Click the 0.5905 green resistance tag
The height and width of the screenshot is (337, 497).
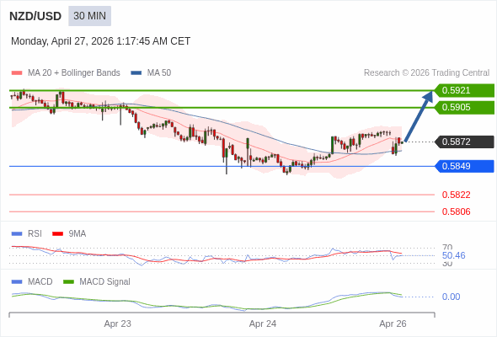[x=464, y=108]
